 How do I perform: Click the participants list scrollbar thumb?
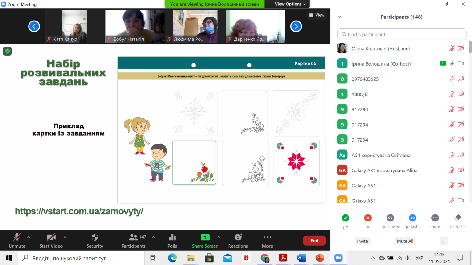470,48
